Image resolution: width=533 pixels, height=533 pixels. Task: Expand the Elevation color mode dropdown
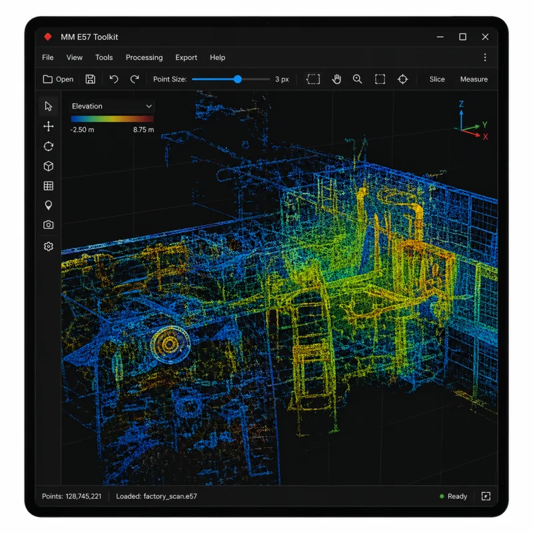coord(111,106)
